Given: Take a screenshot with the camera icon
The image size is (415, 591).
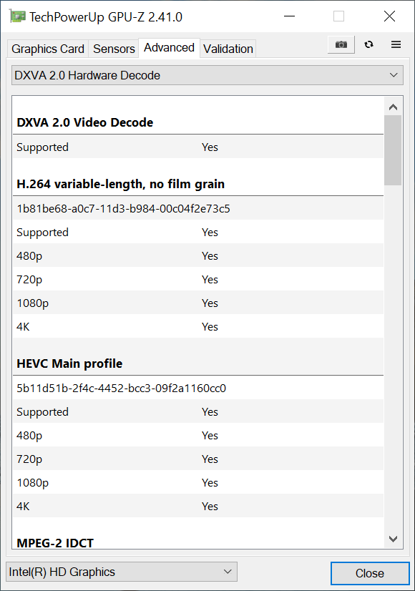Looking at the screenshot, I should pos(341,44).
